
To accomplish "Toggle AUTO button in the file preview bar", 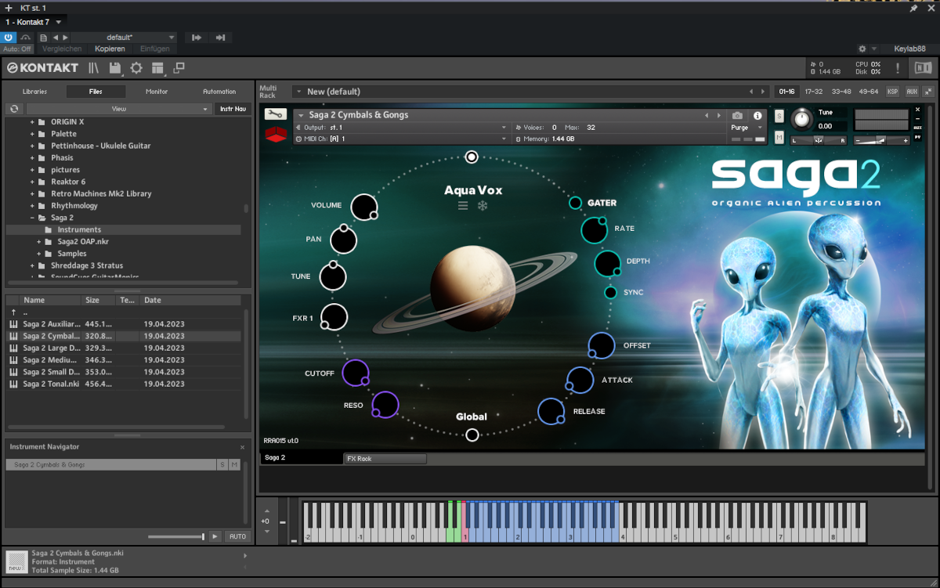I will click(x=237, y=536).
